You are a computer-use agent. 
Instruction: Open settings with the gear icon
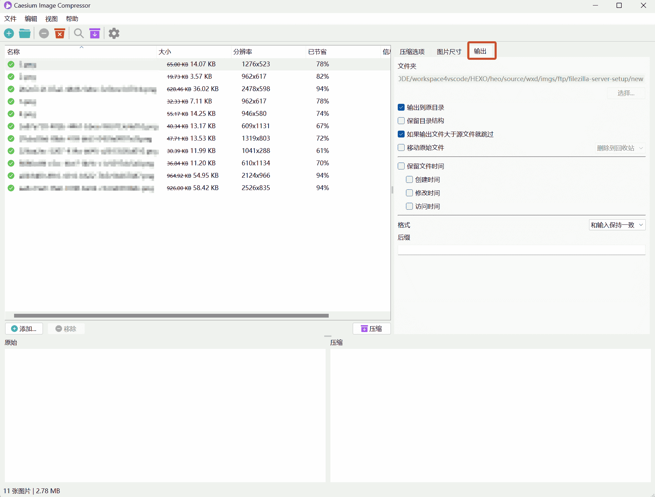114,33
